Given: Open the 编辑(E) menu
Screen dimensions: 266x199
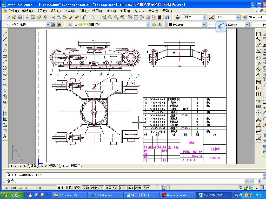Looking at the screenshot, I should tap(27, 11).
